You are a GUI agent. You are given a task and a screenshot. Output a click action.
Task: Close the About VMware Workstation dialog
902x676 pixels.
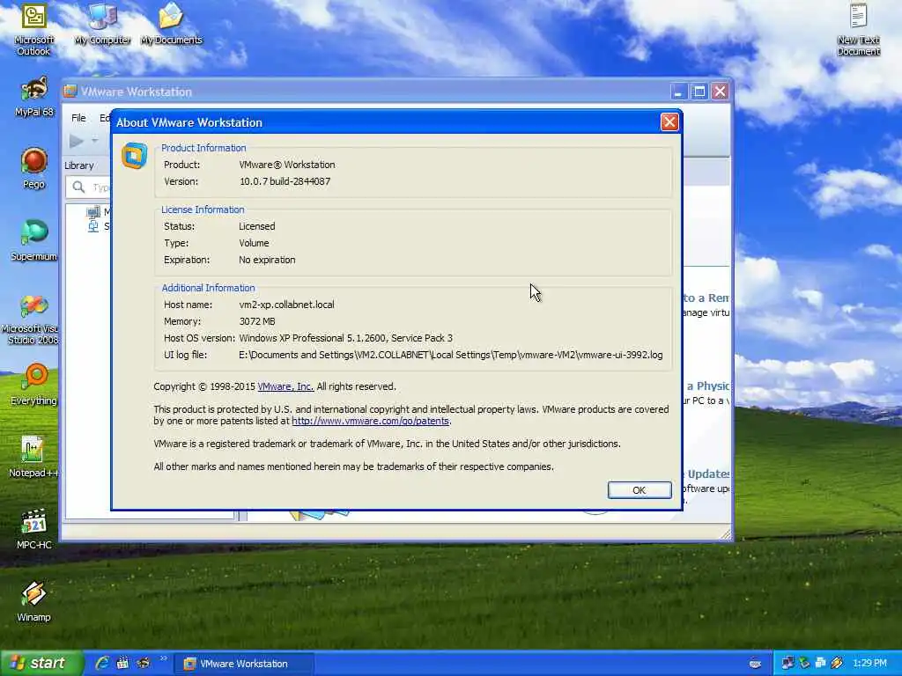point(669,121)
